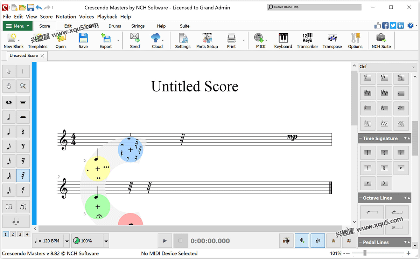
Task: Click the instruments icon in playback bar
Action: coord(286,241)
